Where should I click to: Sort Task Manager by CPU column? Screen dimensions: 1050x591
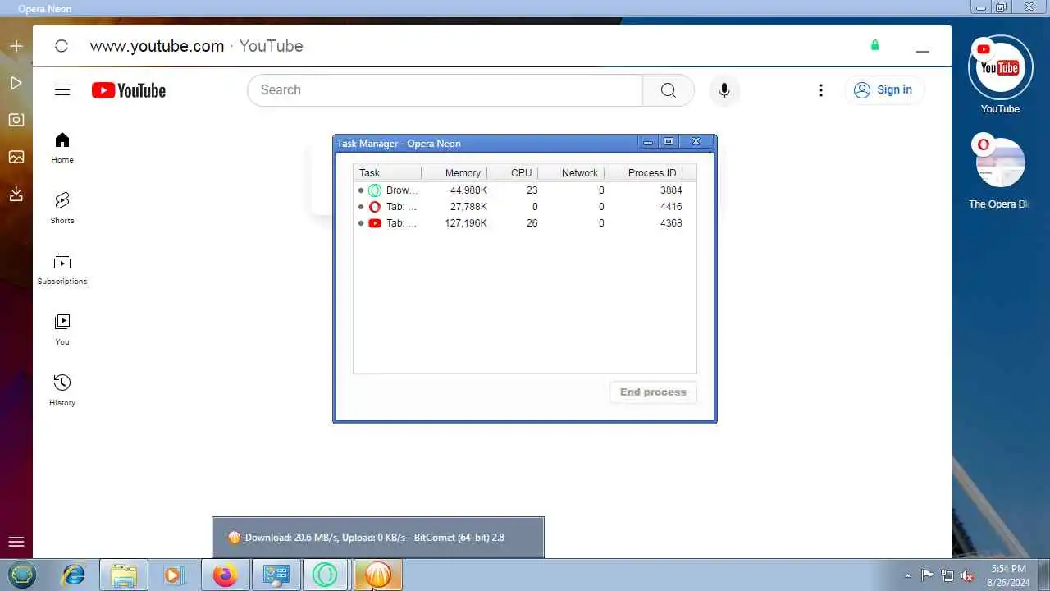point(514,173)
